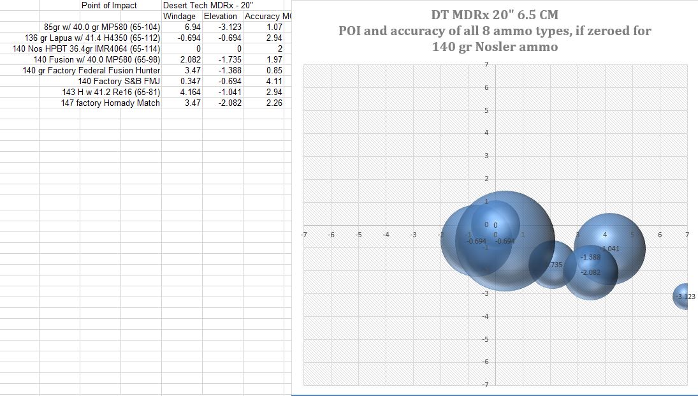The width and height of the screenshot is (698, 396).
Task: Click accuracy value 0.85 in the table
Action: pos(274,70)
